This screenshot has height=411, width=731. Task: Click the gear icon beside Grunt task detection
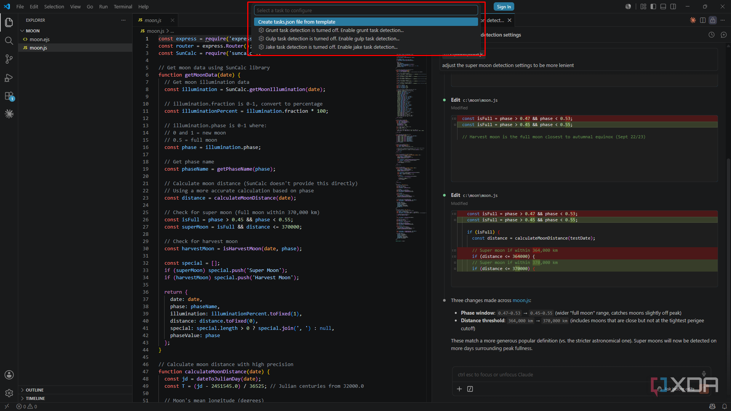[261, 30]
